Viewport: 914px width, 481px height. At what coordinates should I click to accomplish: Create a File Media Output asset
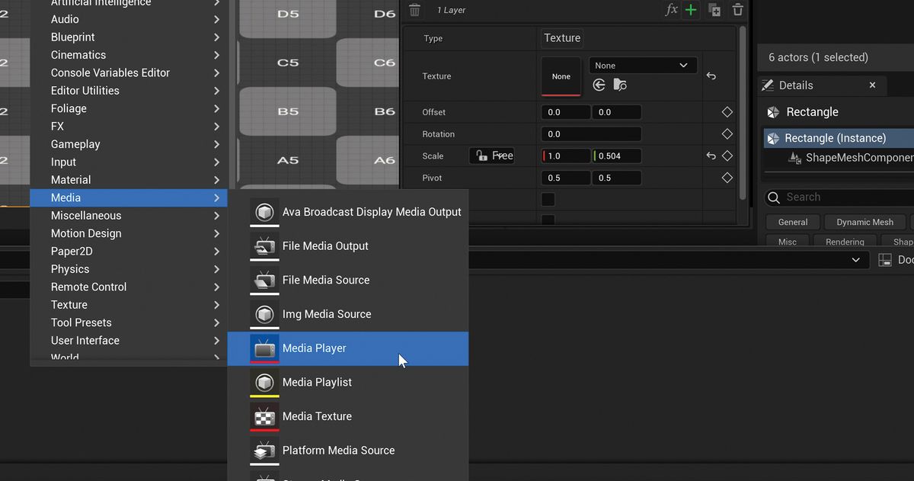pyautogui.click(x=325, y=245)
